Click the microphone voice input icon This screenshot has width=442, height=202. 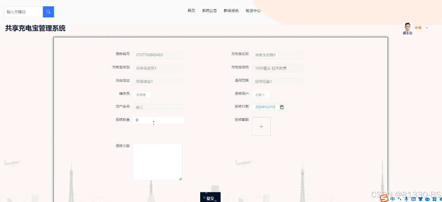406,199
